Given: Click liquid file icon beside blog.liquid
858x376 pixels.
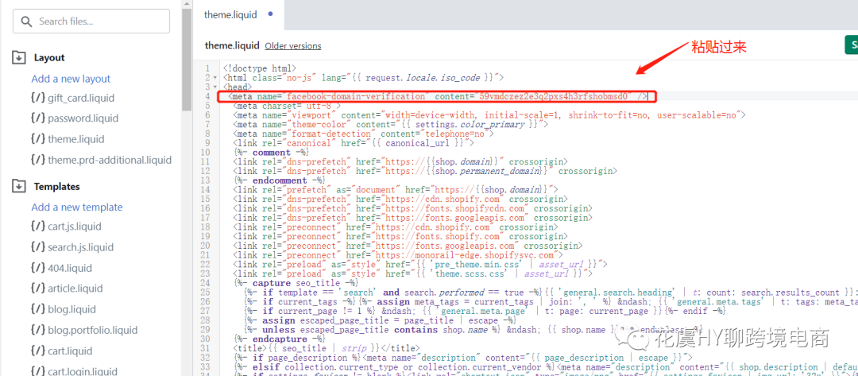Looking at the screenshot, I should click(x=38, y=309).
